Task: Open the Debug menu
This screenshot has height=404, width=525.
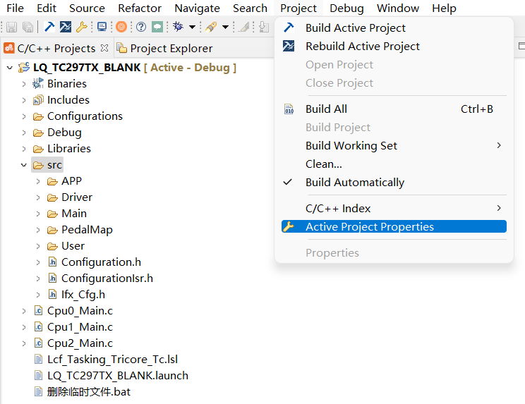Action: [x=346, y=8]
